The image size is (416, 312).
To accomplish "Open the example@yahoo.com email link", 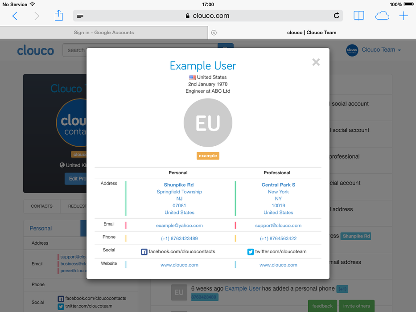I will pyautogui.click(x=179, y=226).
